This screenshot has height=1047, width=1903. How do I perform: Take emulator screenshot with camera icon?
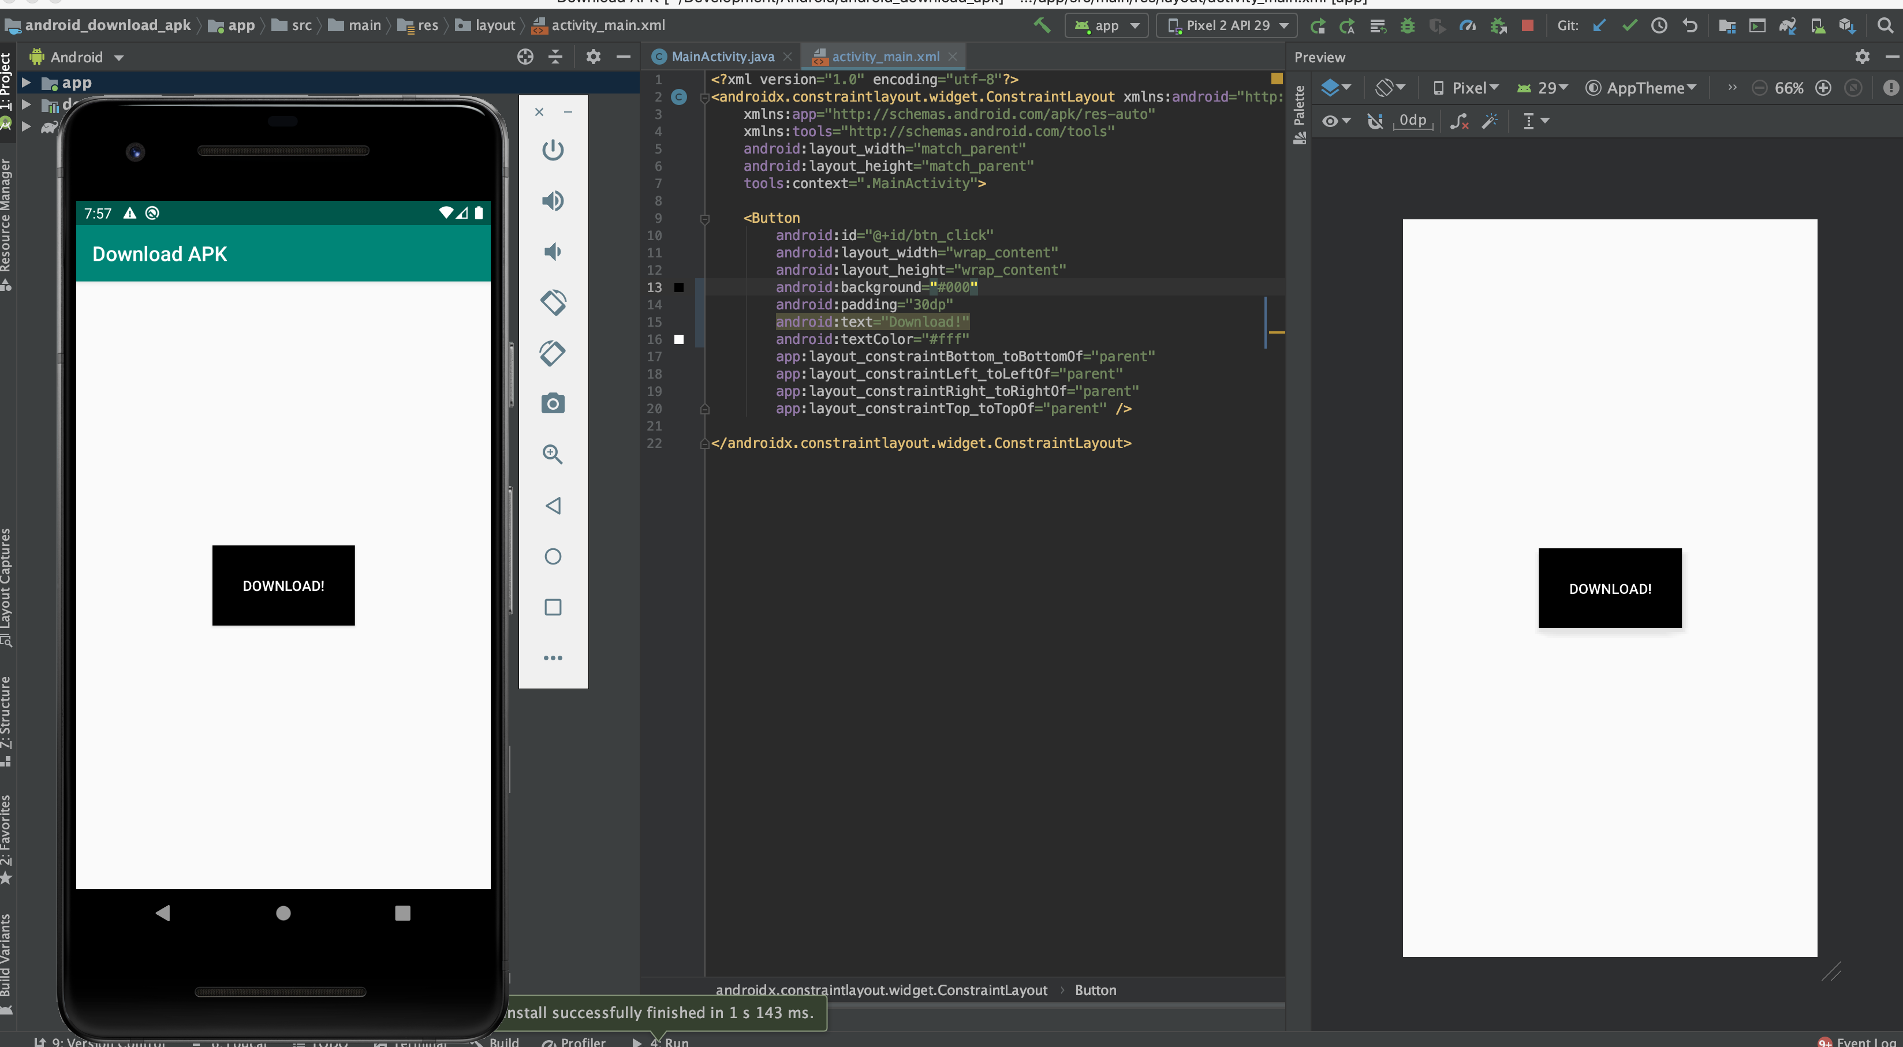[x=553, y=403]
